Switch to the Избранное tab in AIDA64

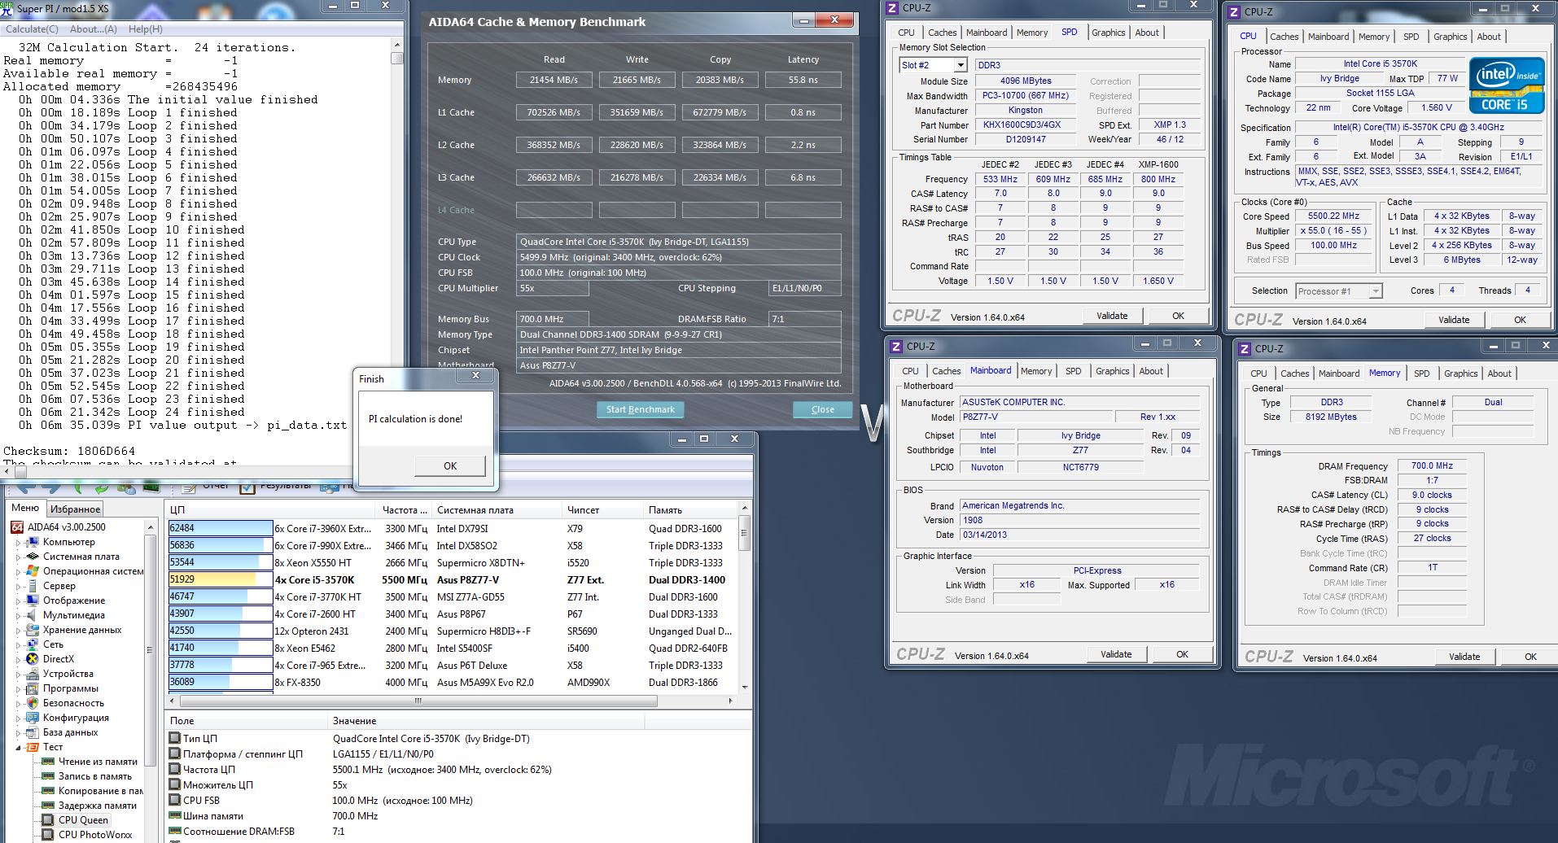coord(75,509)
